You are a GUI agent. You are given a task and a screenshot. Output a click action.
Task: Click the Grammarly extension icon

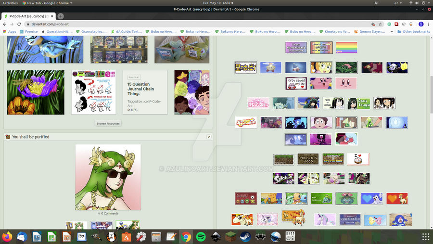pos(389,24)
